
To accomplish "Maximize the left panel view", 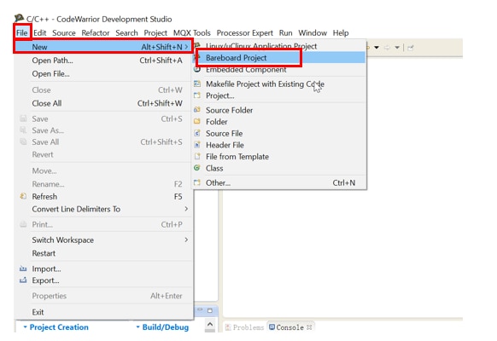I will click(210, 310).
